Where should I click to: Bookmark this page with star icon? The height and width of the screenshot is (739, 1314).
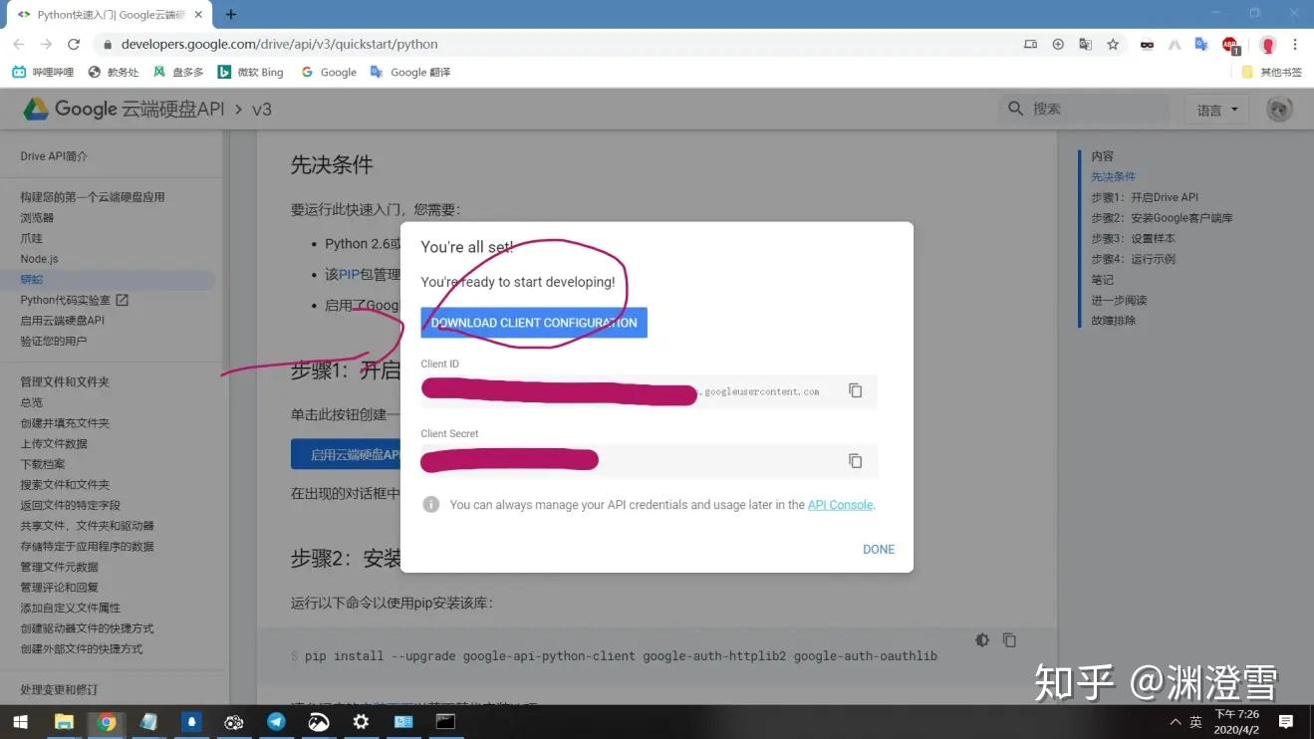[x=1113, y=44]
